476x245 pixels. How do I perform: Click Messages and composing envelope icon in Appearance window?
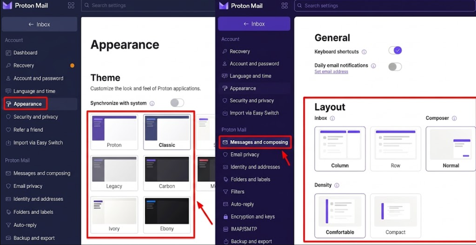(x=8, y=173)
